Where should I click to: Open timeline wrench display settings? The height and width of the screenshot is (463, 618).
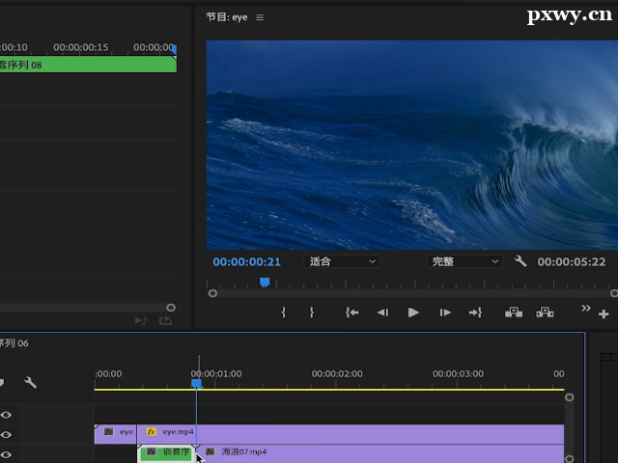(x=30, y=383)
